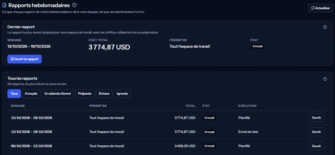Click the État column header
Image resolution: width=335 pixels, height=155 pixels.
pyautogui.click(x=206, y=106)
